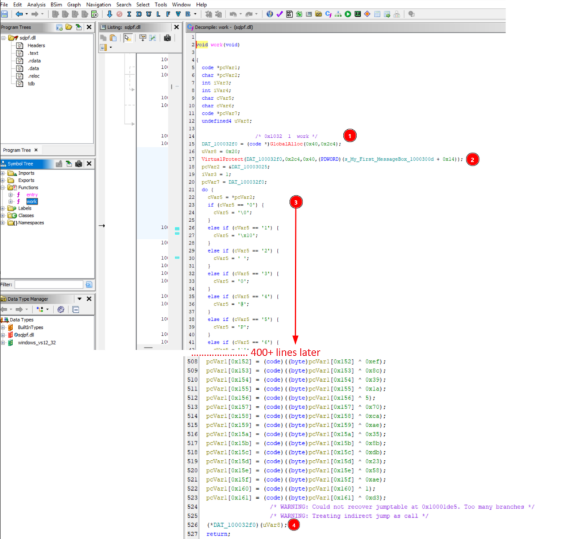Image resolution: width=588 pixels, height=539 pixels.
Task: Open Graph menu
Action: pyautogui.click(x=74, y=5)
